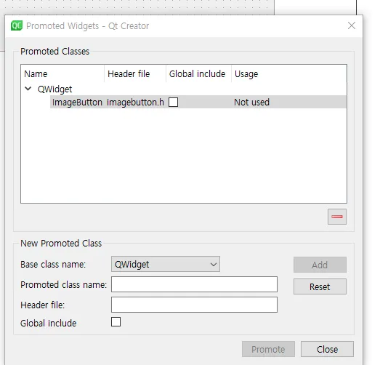Click the Name column header

62,74
